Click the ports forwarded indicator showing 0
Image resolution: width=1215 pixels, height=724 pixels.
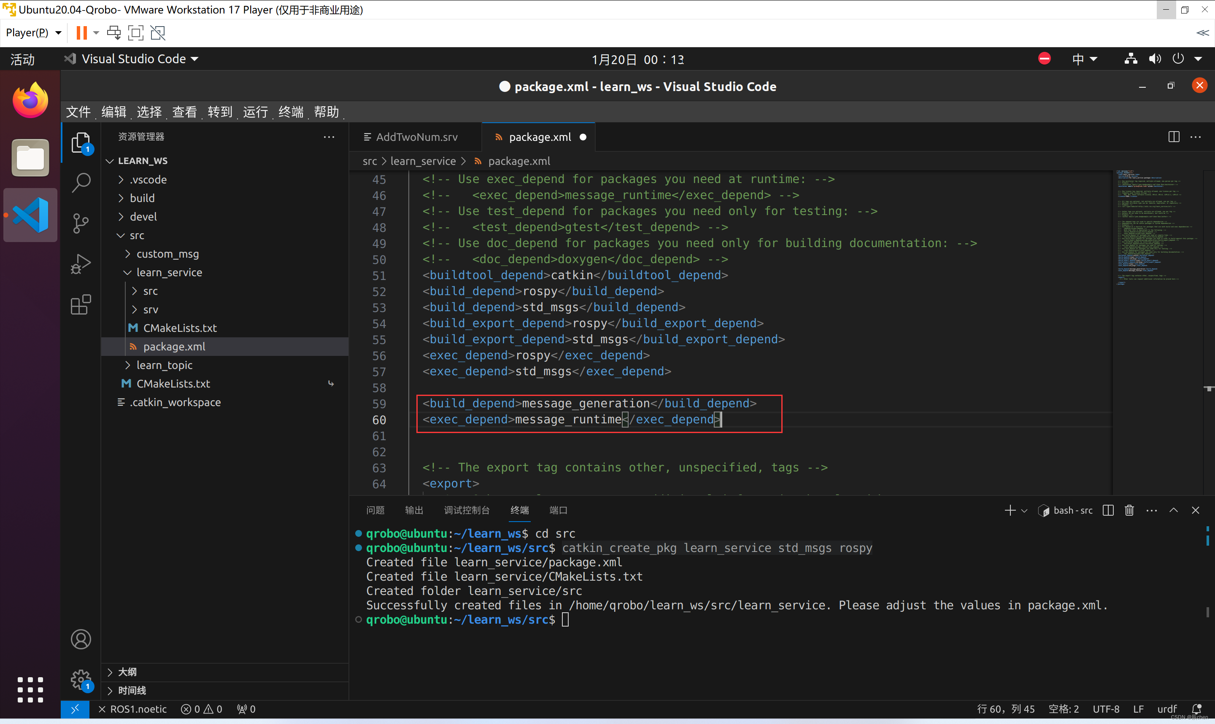(246, 709)
